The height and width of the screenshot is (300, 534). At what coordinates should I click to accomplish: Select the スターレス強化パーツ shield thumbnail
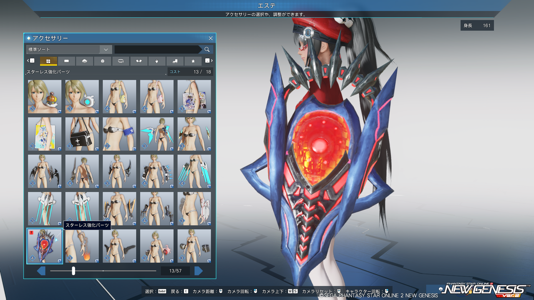tap(45, 246)
